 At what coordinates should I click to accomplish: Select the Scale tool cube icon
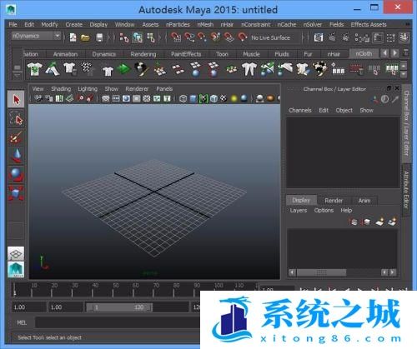pyautogui.click(x=16, y=192)
